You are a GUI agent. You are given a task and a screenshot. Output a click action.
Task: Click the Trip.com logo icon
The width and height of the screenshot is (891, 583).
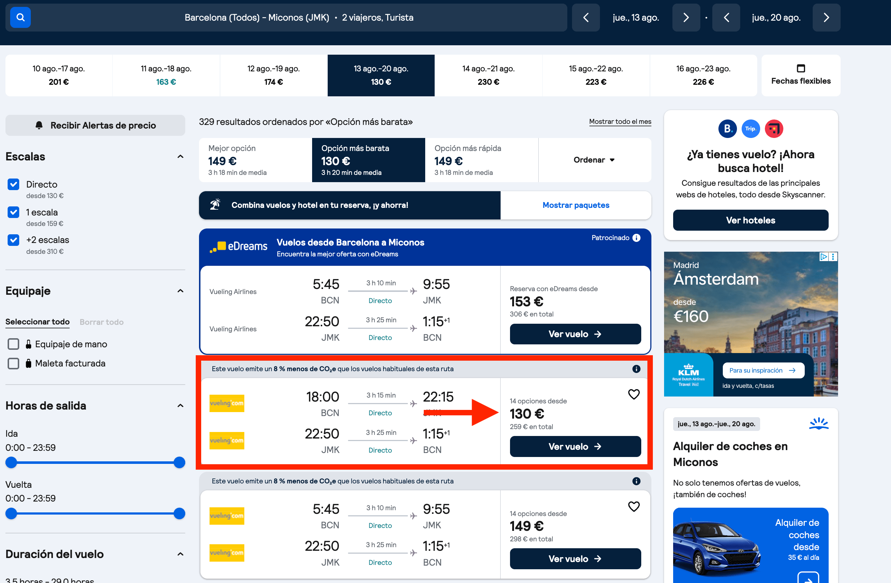point(751,129)
